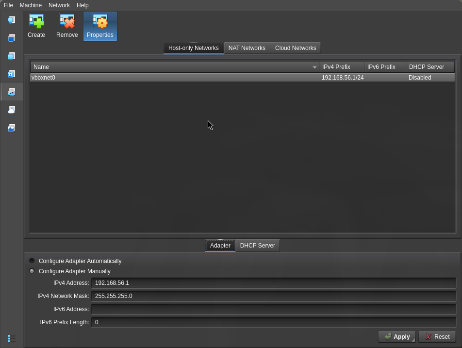
Task: Toggle the Properties toolbar button
Action: (100, 26)
